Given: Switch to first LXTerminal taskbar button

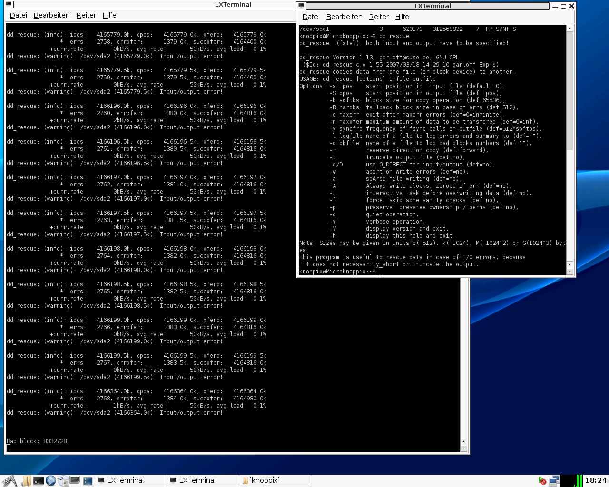Looking at the screenshot, I should click(131, 481).
